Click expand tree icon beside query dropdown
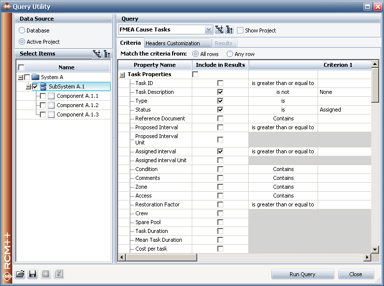 (219, 30)
